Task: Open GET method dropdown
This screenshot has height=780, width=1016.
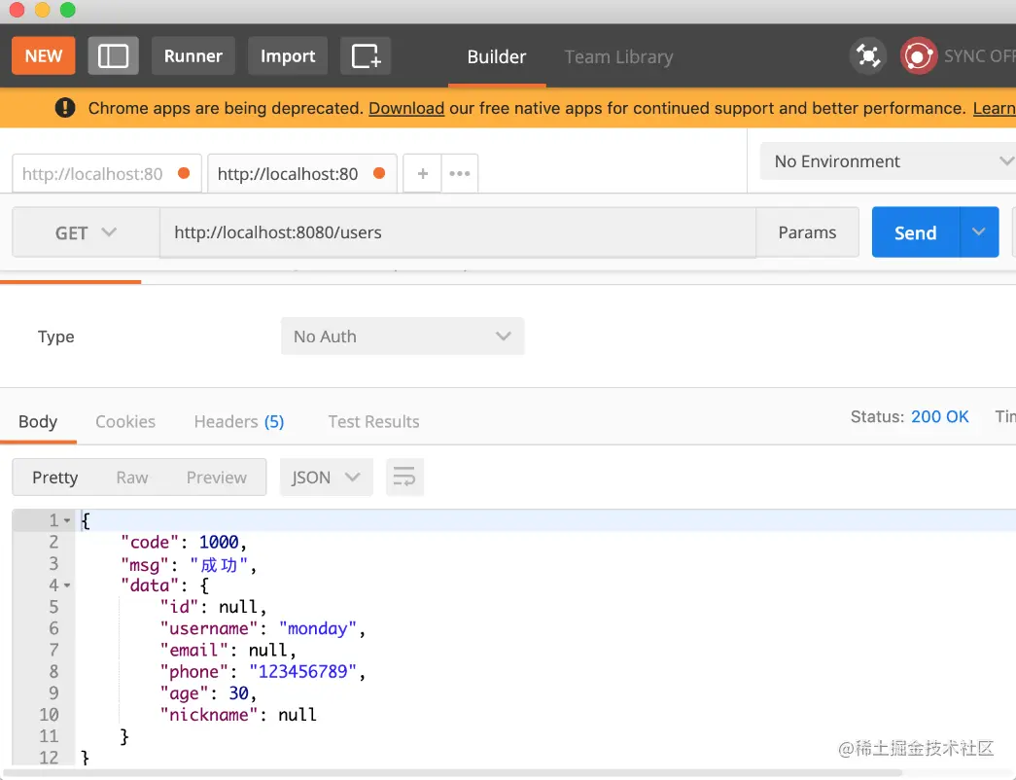Action: tap(87, 232)
